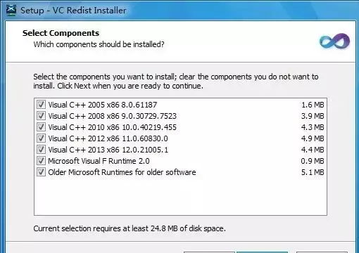This screenshot has height=253, width=359.
Task: Select the 'Visual C++ 2013 x86 12.0.21005.1' label text
Action: click(x=108, y=150)
